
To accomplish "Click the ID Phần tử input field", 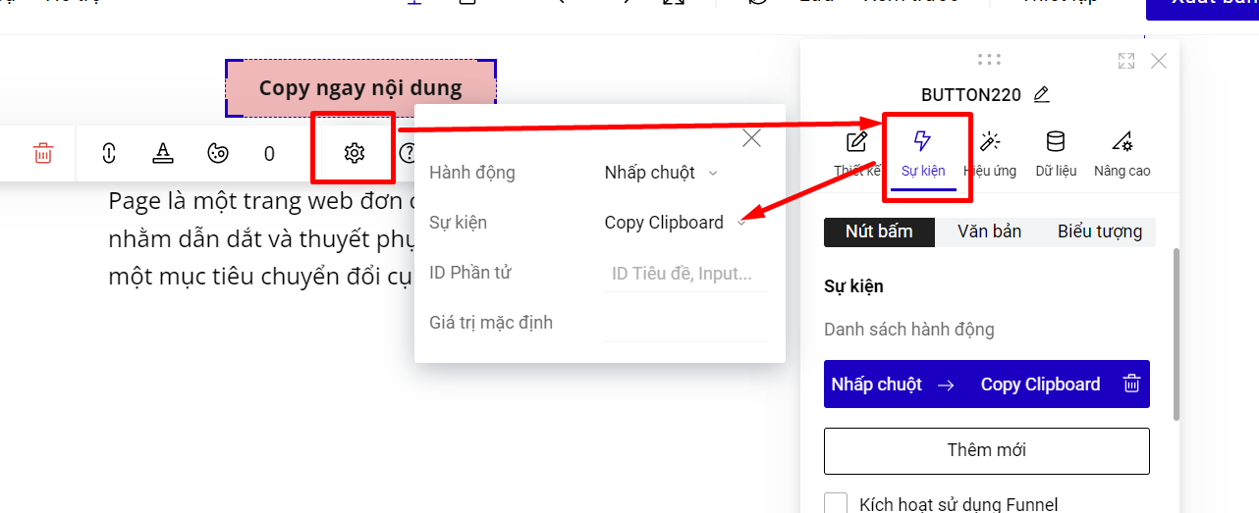I will click(x=685, y=274).
